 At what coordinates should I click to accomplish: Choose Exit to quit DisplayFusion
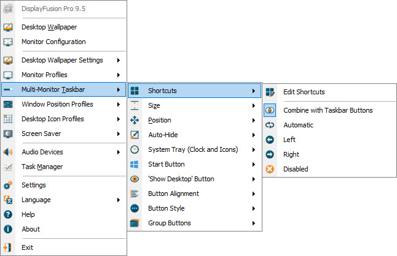63,247
